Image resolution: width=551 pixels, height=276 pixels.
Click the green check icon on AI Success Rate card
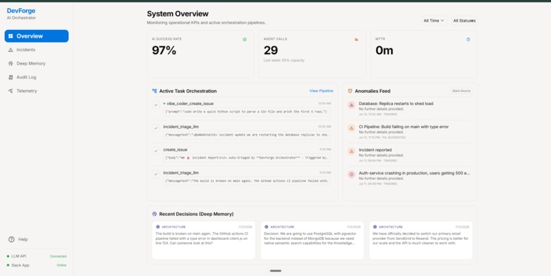tap(245, 40)
